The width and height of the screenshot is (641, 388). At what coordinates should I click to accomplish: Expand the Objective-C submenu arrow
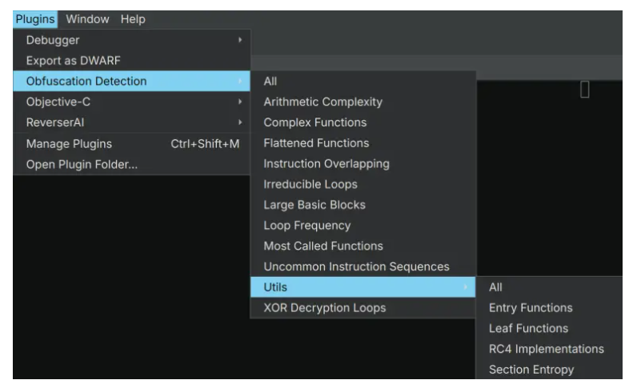(x=240, y=102)
